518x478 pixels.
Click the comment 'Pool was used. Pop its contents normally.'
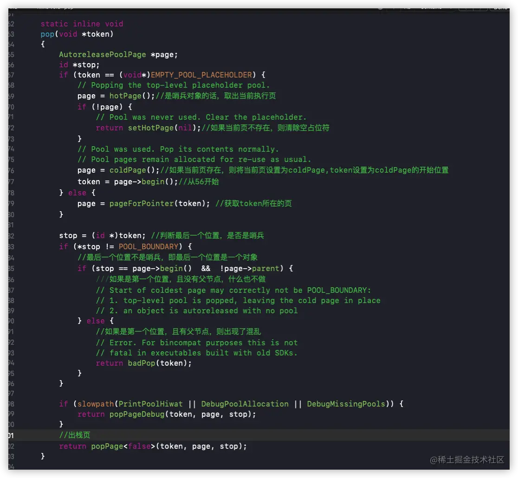(178, 149)
